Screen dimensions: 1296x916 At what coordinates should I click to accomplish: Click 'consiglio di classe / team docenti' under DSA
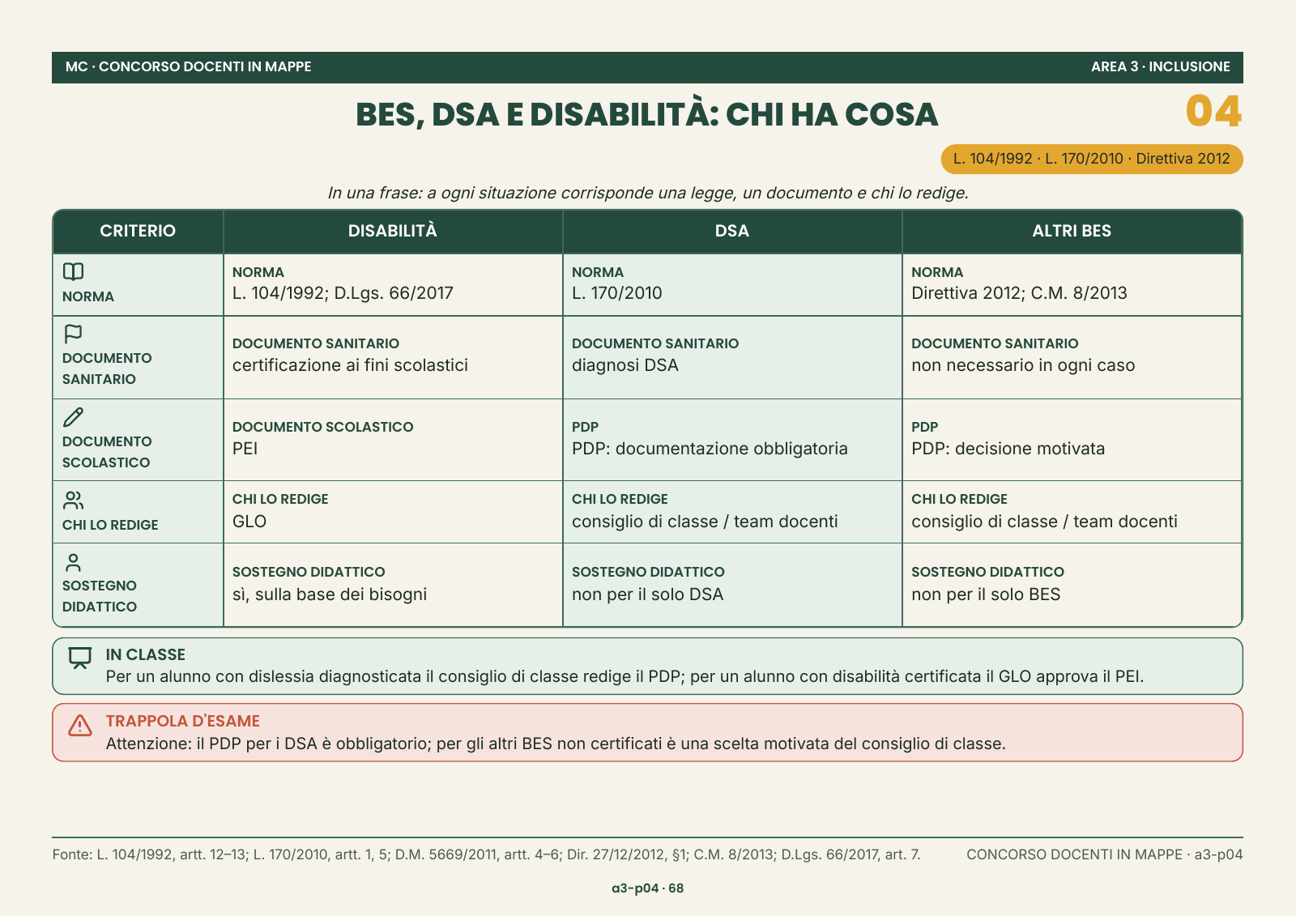click(x=705, y=522)
